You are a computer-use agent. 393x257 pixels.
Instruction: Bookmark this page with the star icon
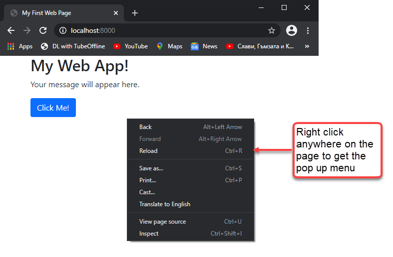[272, 30]
